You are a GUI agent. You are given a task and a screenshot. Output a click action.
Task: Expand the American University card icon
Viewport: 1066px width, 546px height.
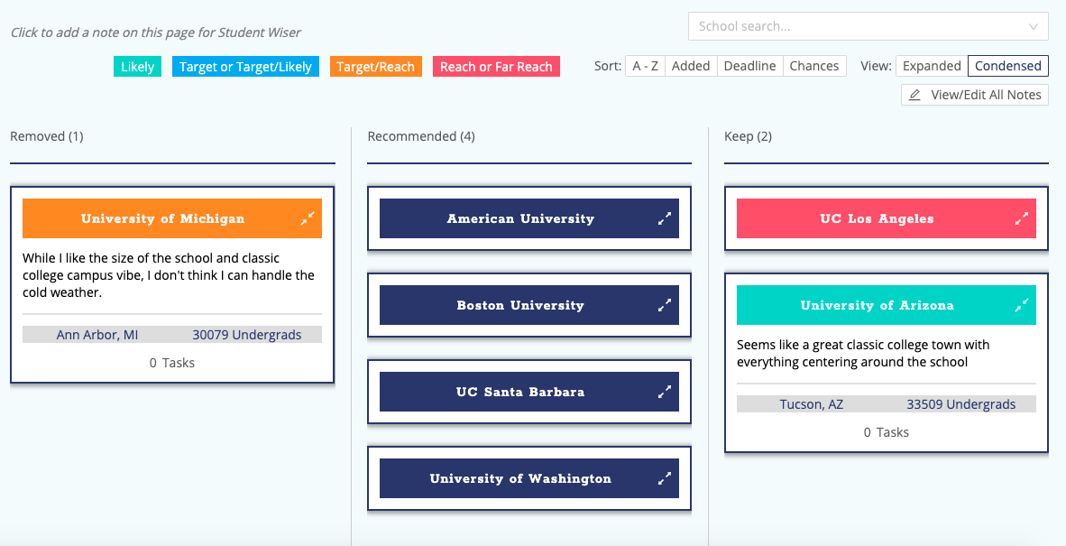tap(664, 218)
